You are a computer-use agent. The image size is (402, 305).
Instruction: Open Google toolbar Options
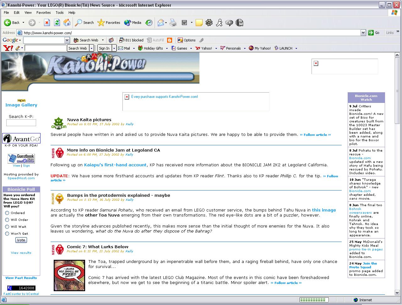point(187,40)
